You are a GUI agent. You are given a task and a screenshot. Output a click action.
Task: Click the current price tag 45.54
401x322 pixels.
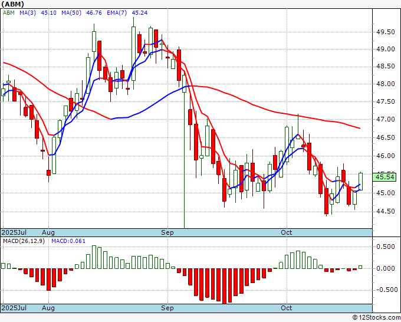click(384, 178)
